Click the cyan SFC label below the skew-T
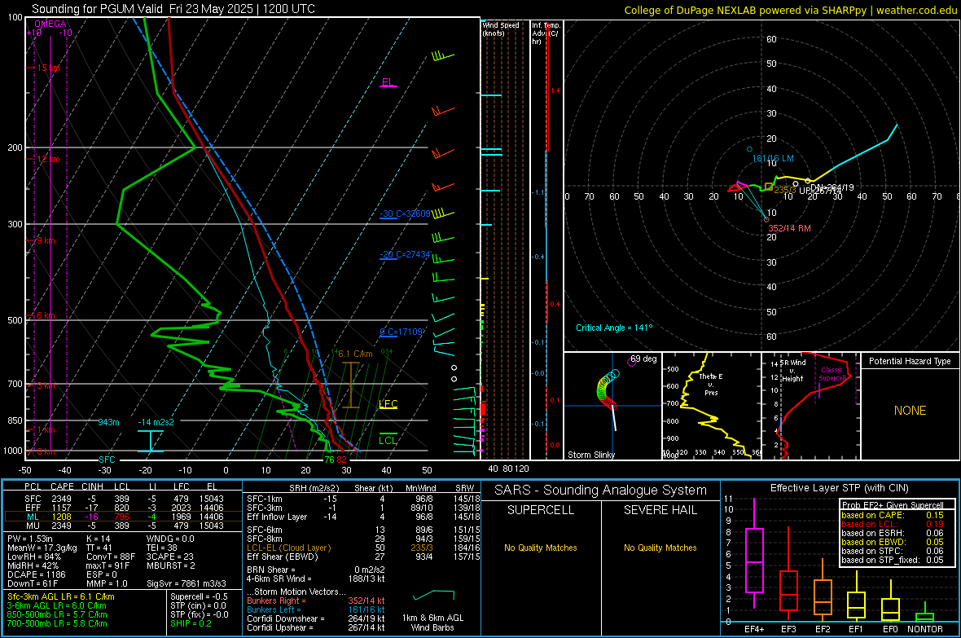Screen dimensions: 961x638 point(107,460)
